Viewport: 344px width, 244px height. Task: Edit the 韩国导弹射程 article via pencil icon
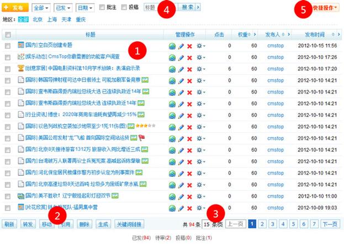tap(181, 81)
